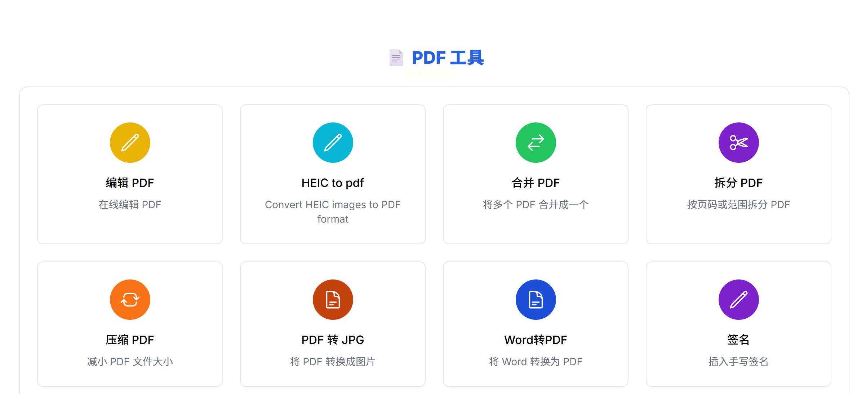Open the 拆分 PDF title link
This screenshot has height=394, width=857.
click(x=738, y=183)
